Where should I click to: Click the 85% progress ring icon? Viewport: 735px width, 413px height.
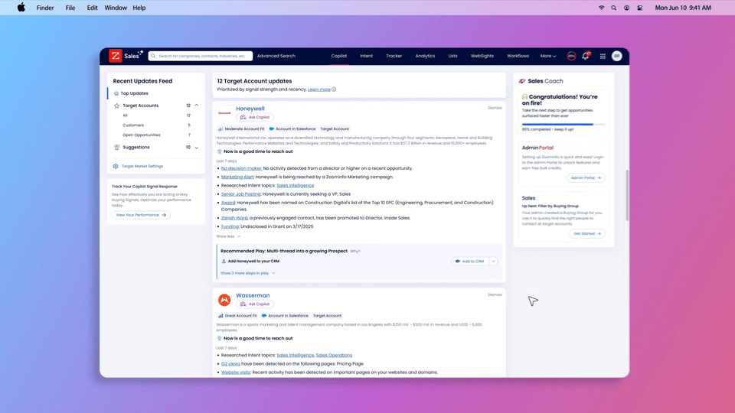tap(571, 56)
